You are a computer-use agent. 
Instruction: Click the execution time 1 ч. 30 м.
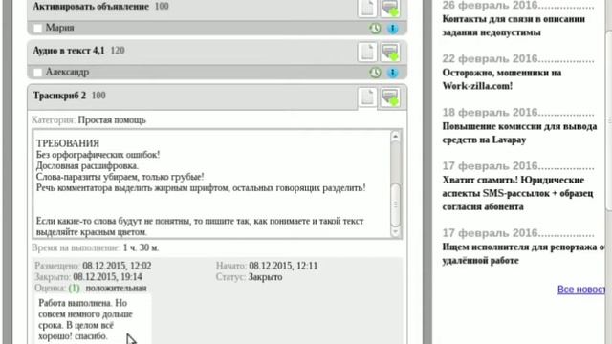click(x=141, y=247)
